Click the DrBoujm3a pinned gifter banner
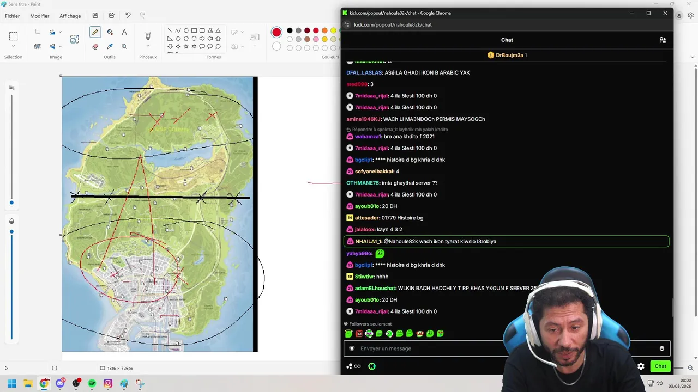 coord(507,55)
